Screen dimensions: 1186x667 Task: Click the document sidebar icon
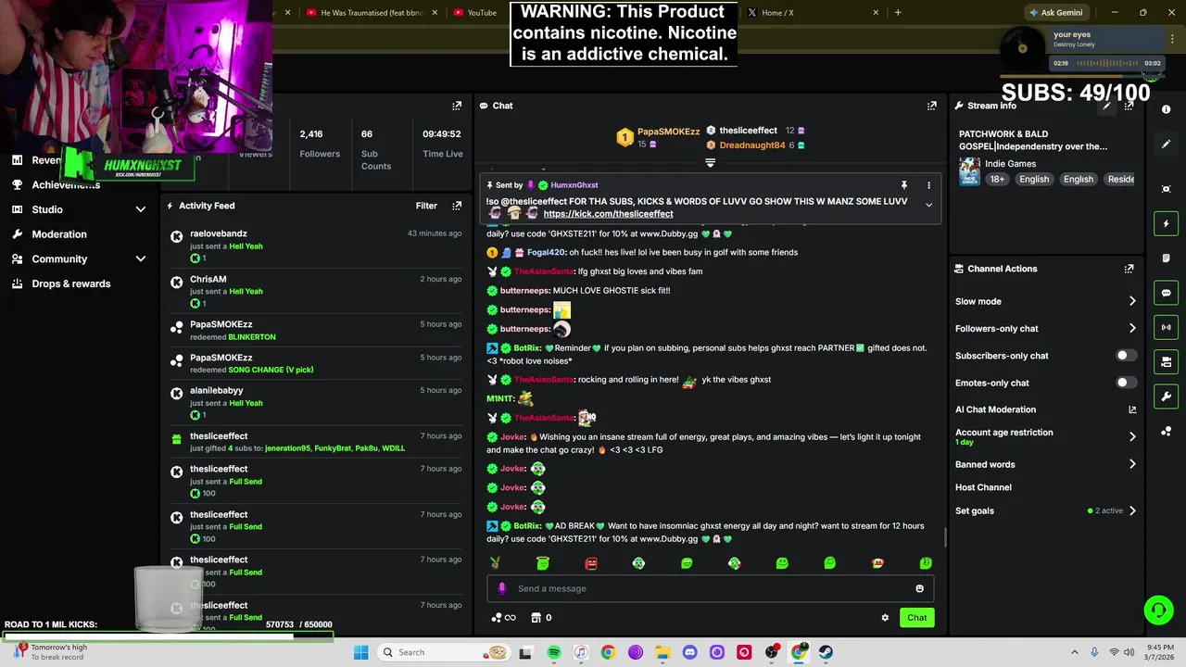click(x=1166, y=258)
